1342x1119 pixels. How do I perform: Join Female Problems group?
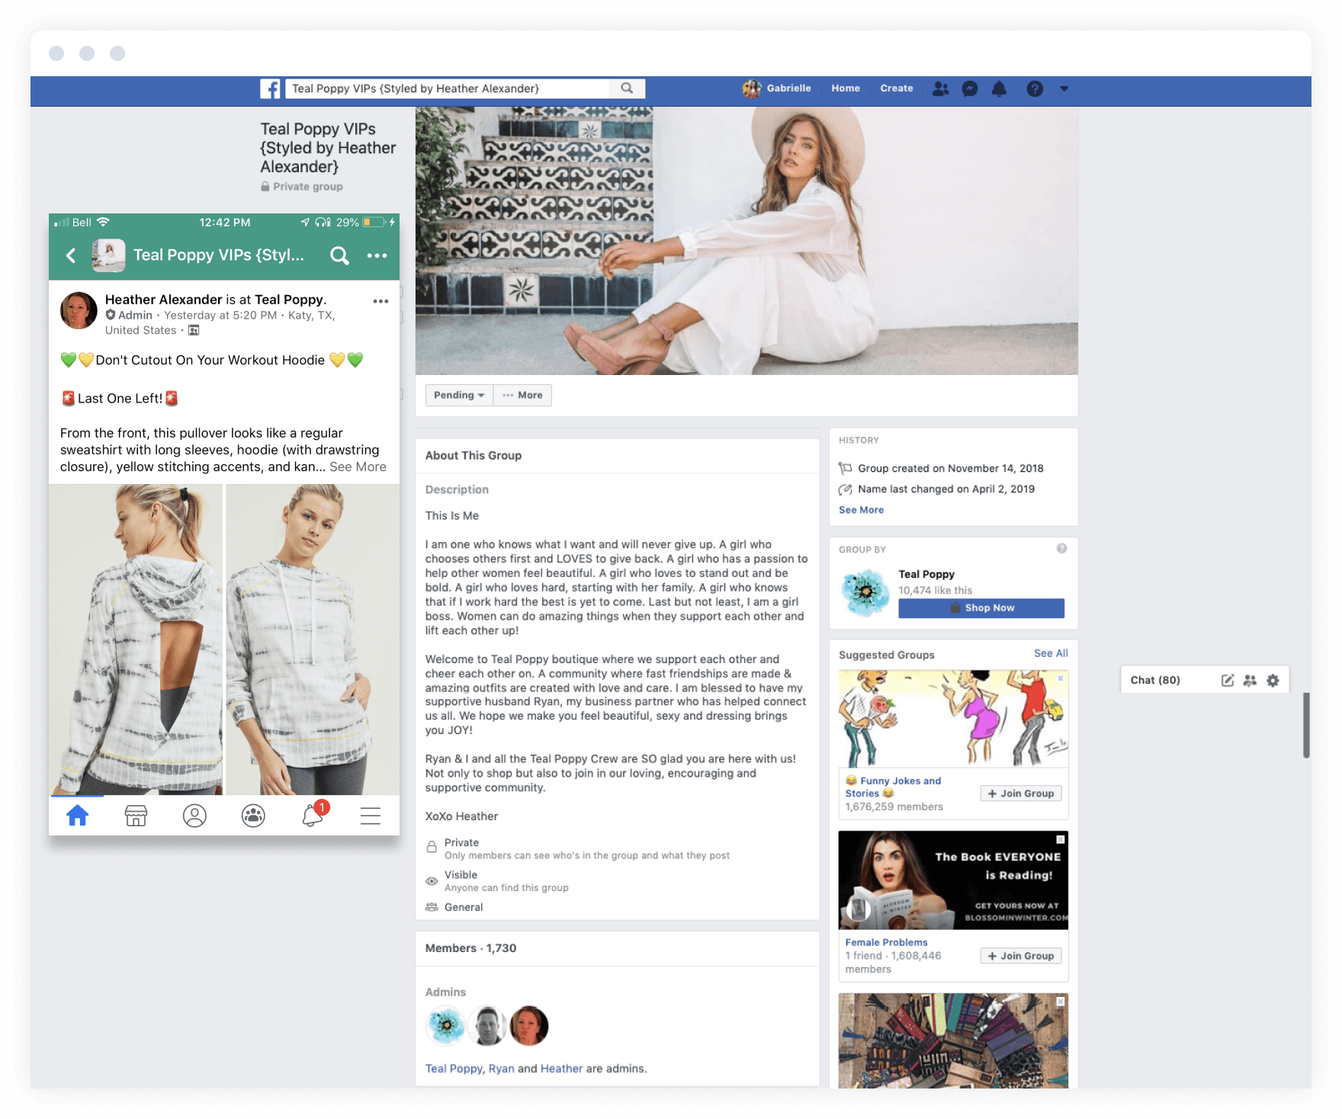pyautogui.click(x=1020, y=956)
